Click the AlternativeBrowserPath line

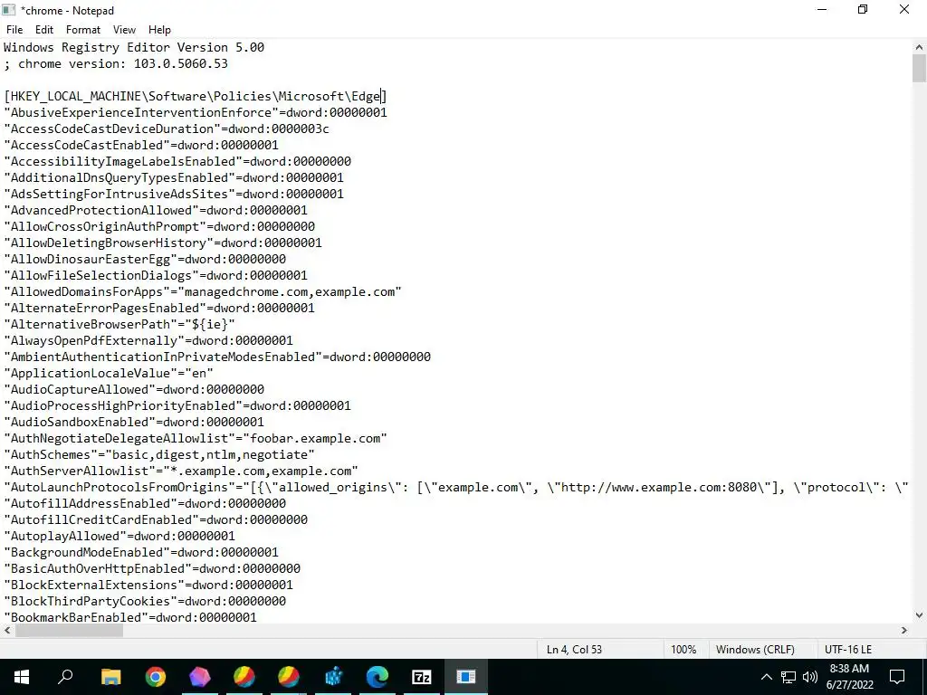(119, 325)
